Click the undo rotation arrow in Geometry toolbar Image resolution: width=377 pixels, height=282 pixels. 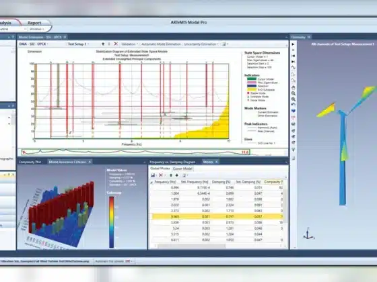294,105
